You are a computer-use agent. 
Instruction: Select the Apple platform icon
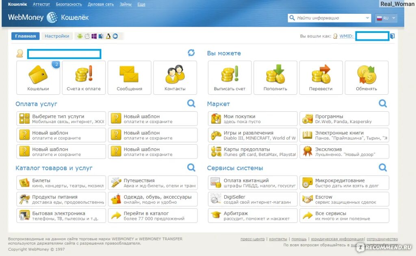[87, 36]
